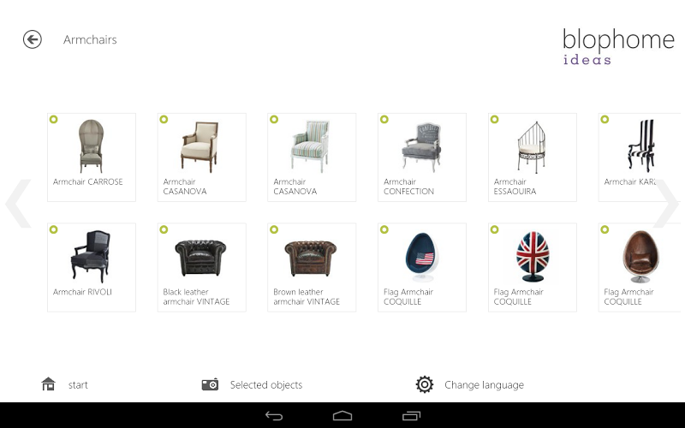The width and height of the screenshot is (685, 428).
Task: Select the start menu label
Action: [x=78, y=384]
